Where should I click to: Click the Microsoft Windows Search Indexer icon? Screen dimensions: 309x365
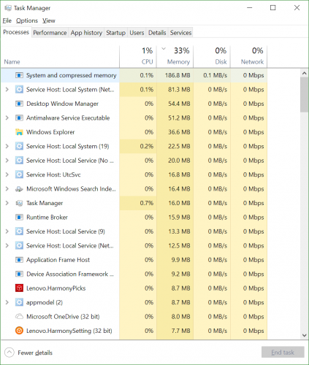pos(19,189)
